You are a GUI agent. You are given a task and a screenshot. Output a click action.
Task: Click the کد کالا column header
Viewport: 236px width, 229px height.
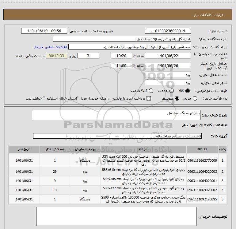click(202, 149)
